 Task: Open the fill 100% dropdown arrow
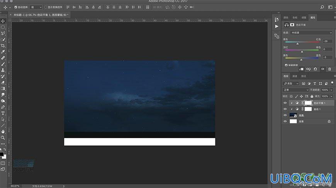331,96
